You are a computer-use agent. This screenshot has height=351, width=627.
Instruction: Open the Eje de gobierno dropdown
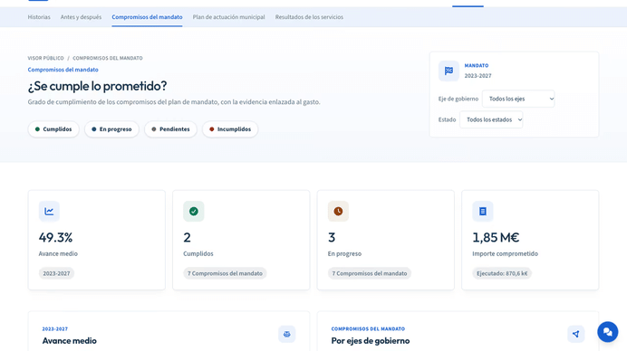click(x=518, y=99)
